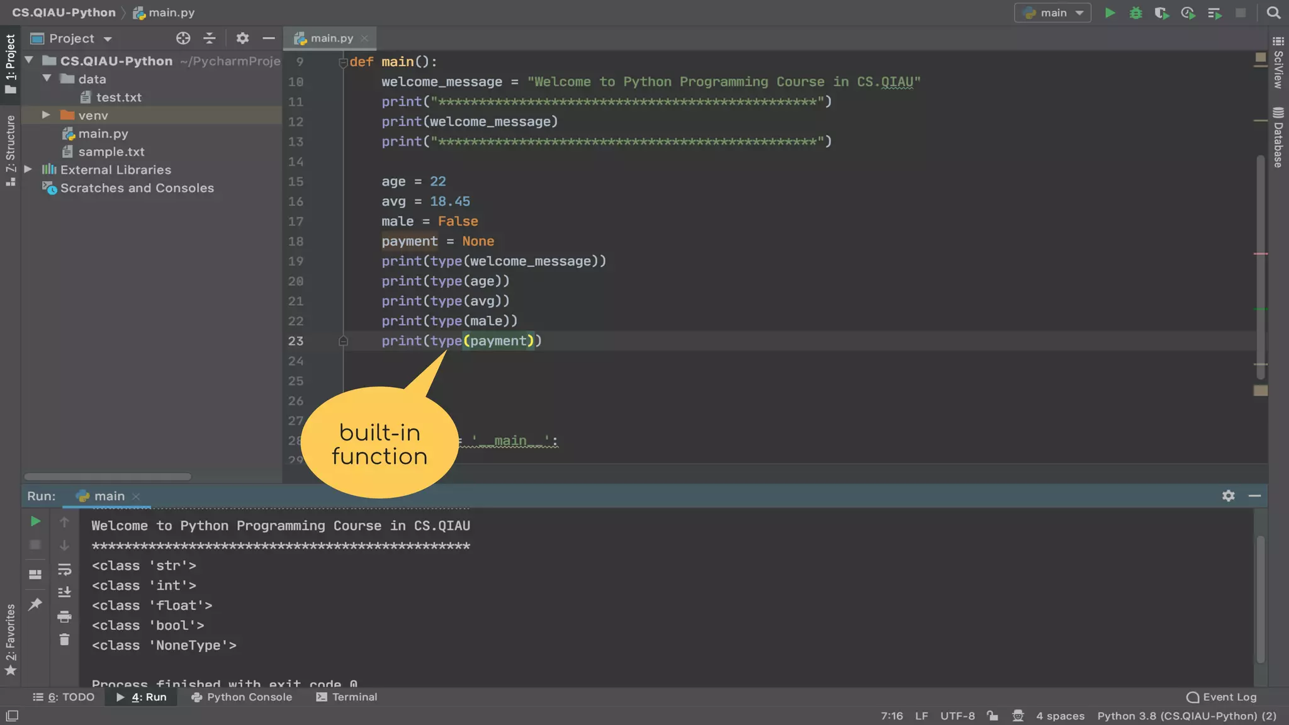Viewport: 1289px width, 725px height.
Task: Click the locate current file target icon
Action: pyautogui.click(x=183, y=38)
